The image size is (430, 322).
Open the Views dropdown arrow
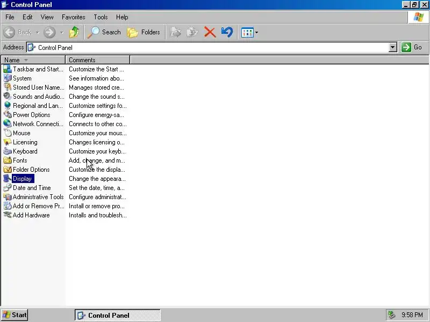coord(257,32)
